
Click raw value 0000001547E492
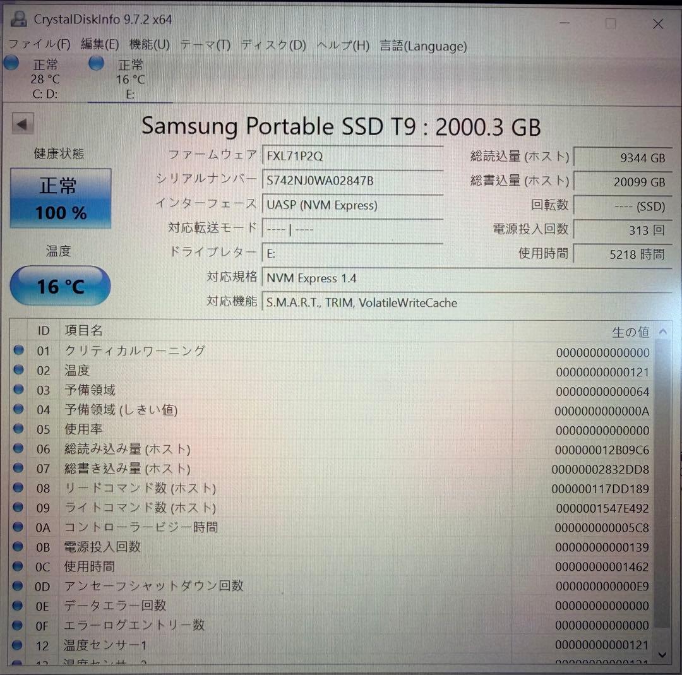(602, 508)
